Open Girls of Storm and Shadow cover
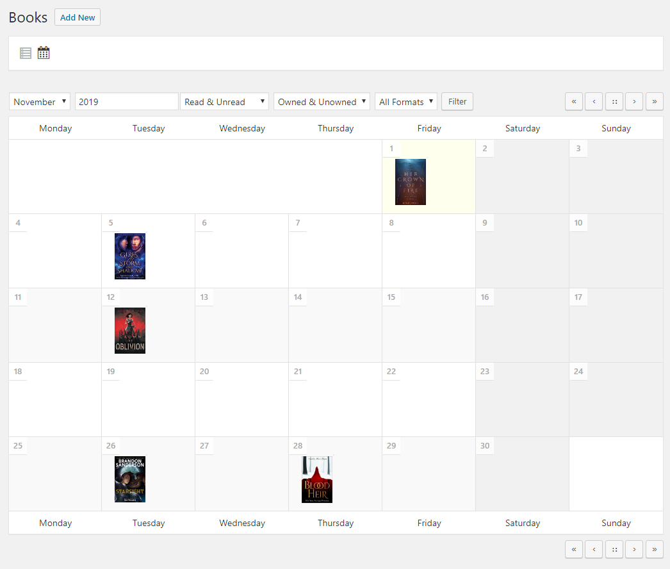 point(130,256)
